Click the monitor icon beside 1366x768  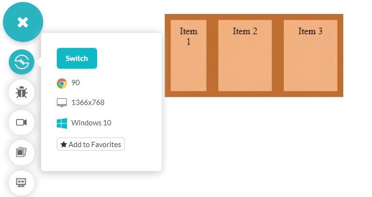point(62,103)
